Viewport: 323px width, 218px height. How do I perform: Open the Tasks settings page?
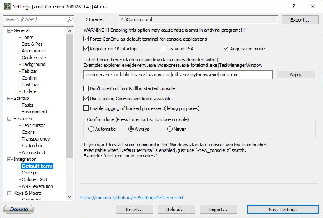click(28, 105)
